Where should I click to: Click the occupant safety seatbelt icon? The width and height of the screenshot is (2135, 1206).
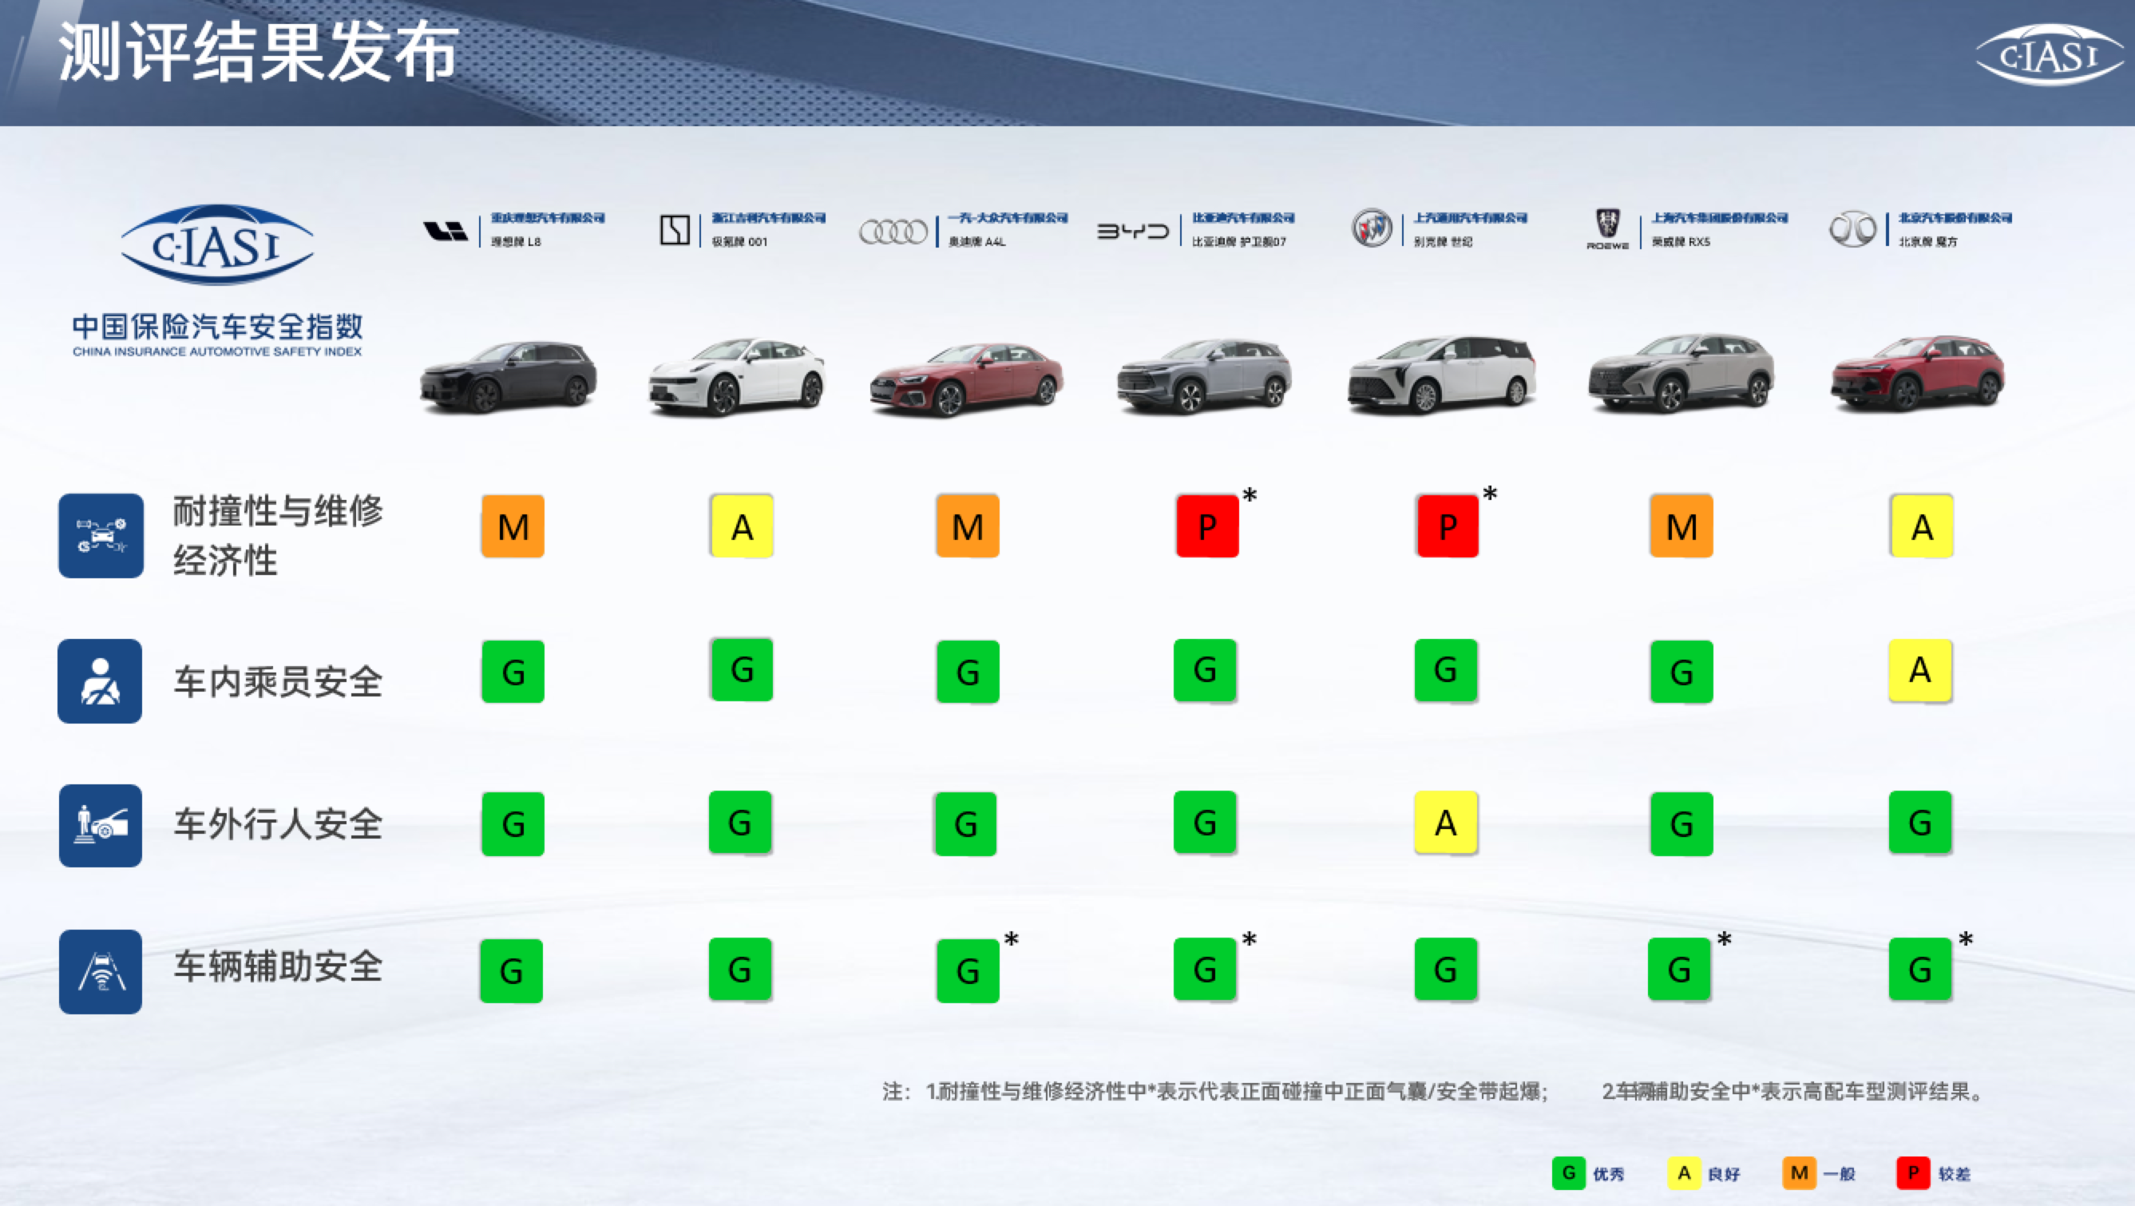[x=101, y=680]
